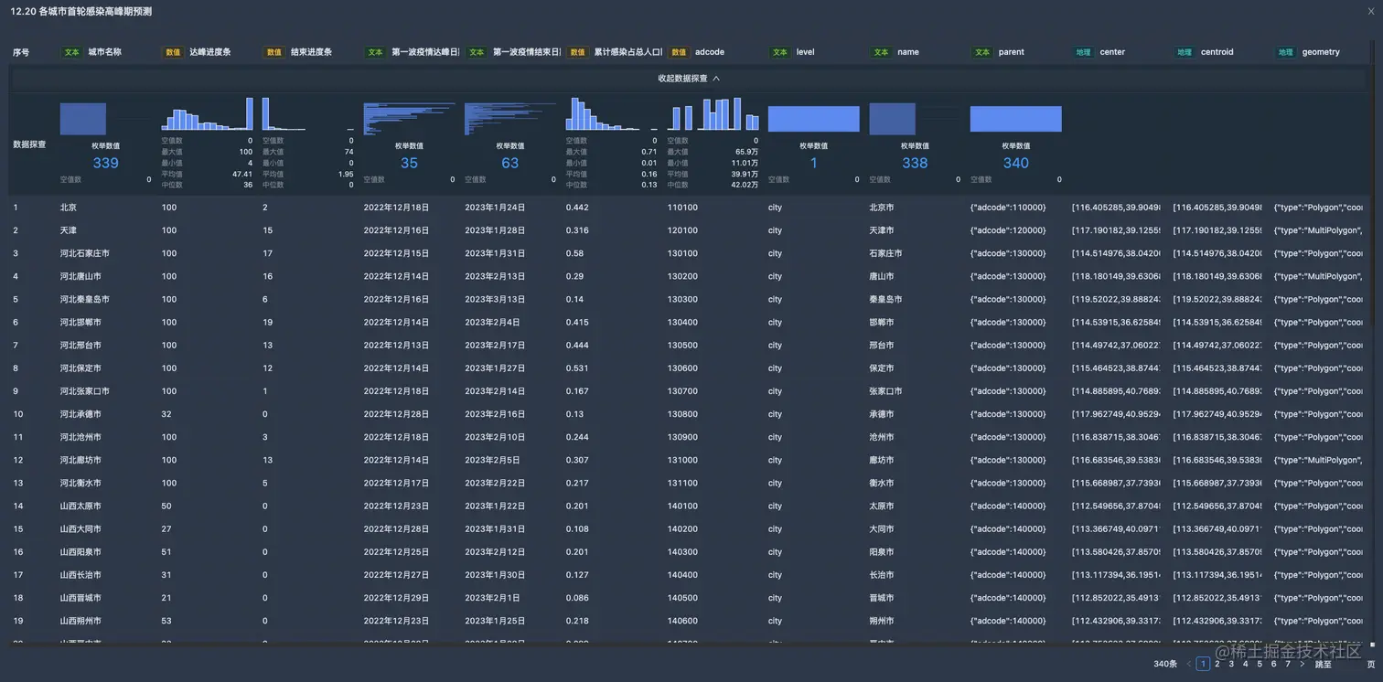This screenshot has width=1383, height=682.
Task: Click the 张家口市 name cell
Action: point(885,391)
